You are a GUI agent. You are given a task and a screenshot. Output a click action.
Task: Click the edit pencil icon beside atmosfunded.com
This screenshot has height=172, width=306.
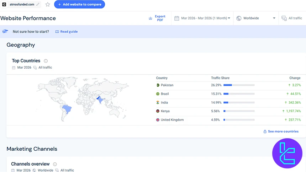(x=38, y=5)
